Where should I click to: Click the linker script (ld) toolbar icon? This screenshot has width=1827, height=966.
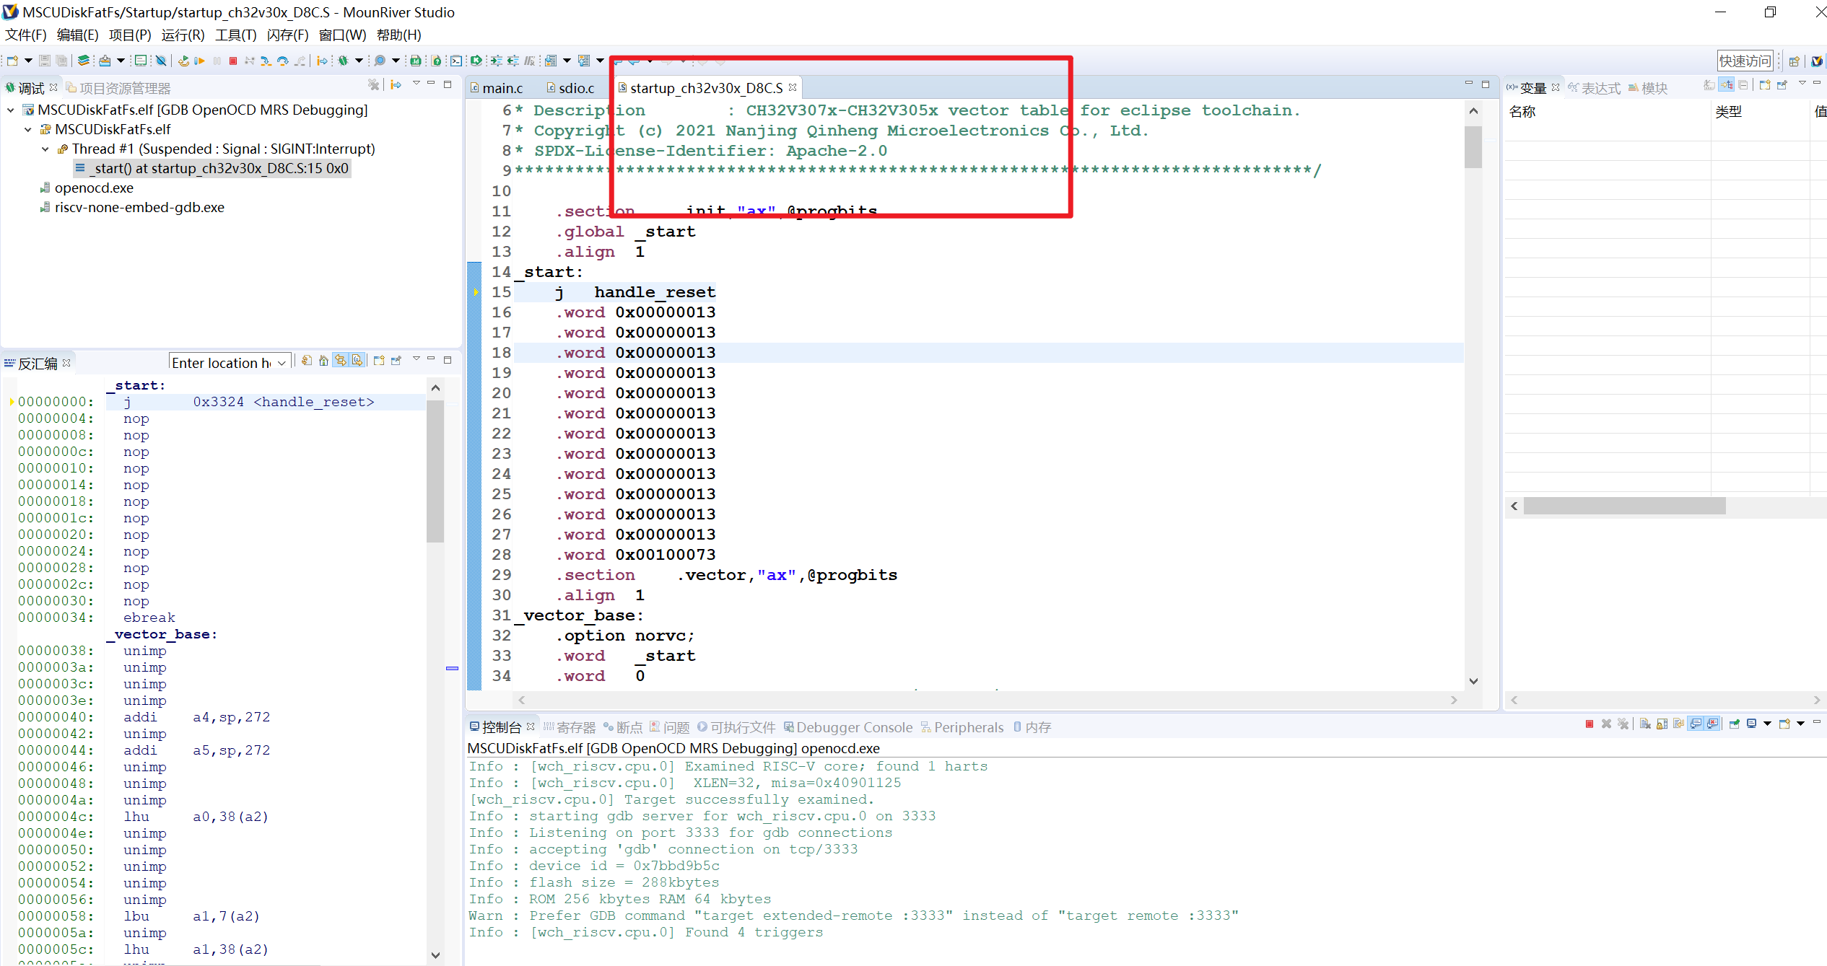[416, 61]
